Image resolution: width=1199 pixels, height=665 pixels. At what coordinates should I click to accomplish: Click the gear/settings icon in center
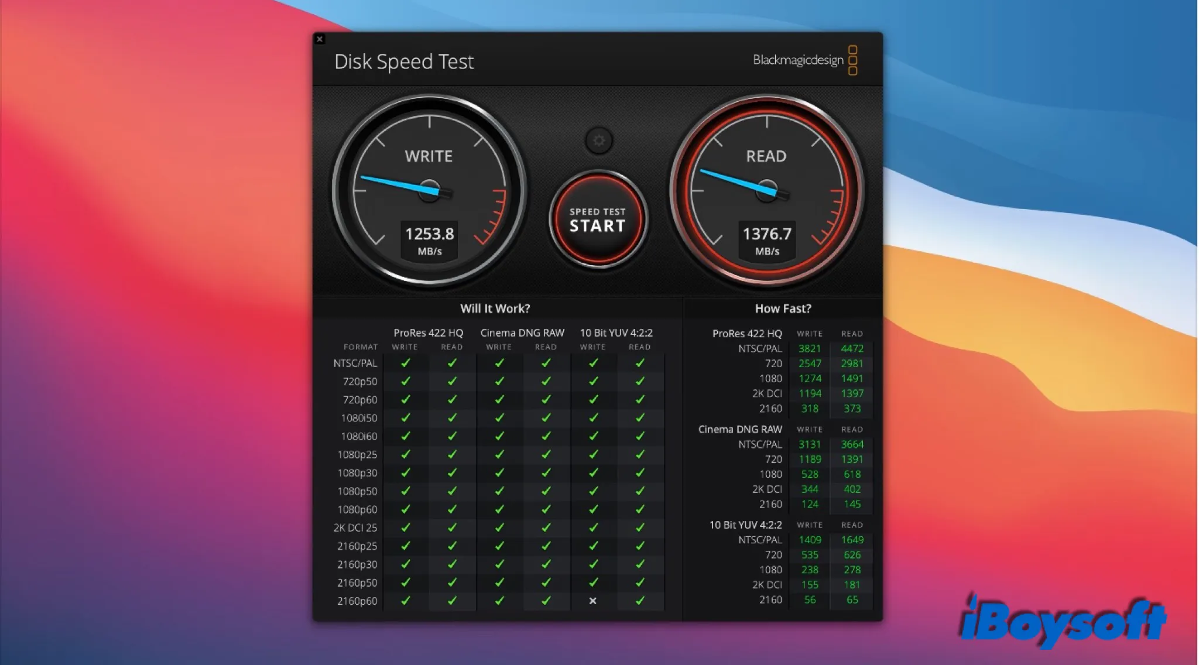tap(599, 141)
